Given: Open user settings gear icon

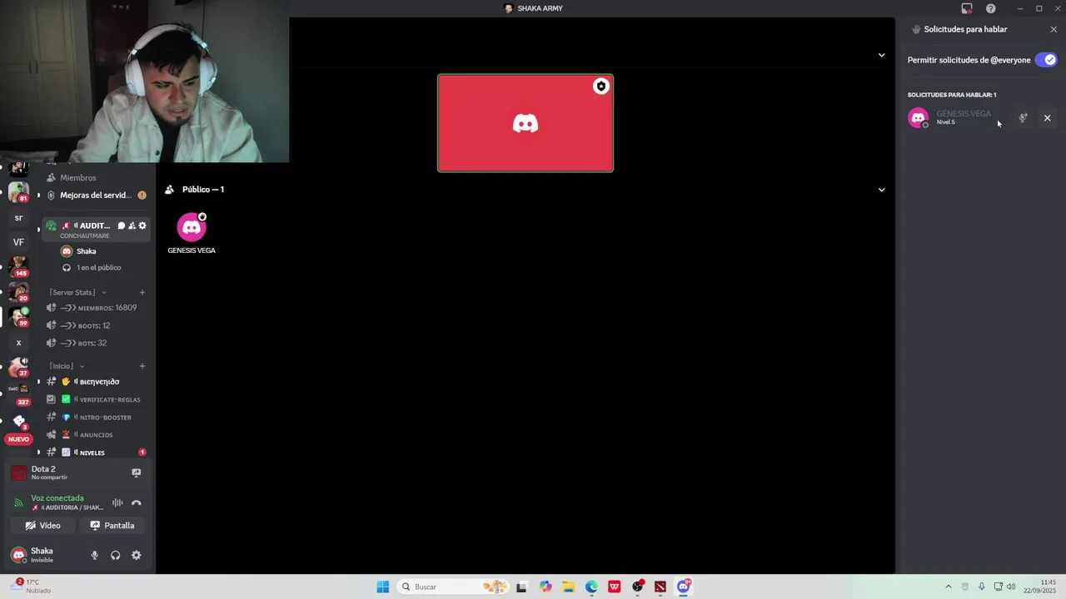Looking at the screenshot, I should pos(137,555).
